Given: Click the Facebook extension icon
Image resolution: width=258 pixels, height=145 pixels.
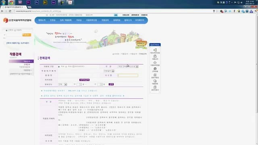Looking at the screenshot, I should coord(234,11).
